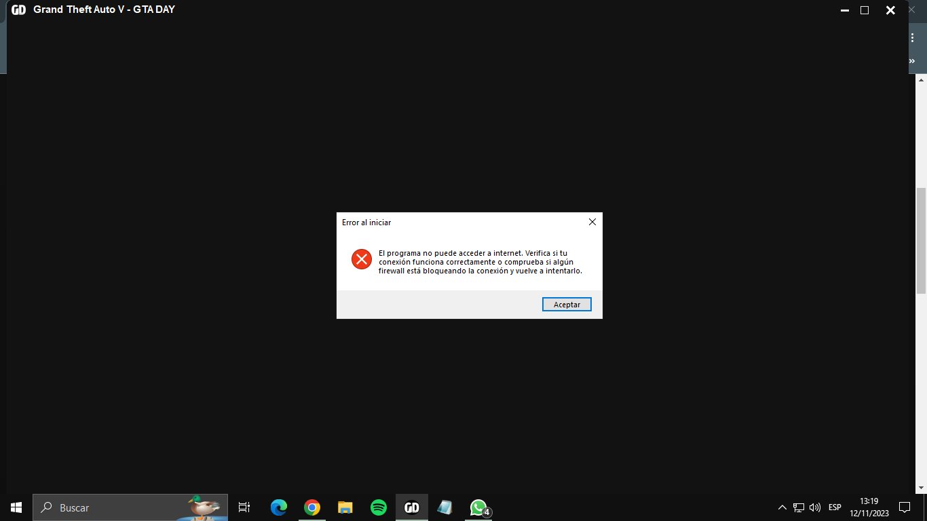Screen dimensions: 927x521
Task: Open File Explorer from the taskbar
Action: point(345,507)
